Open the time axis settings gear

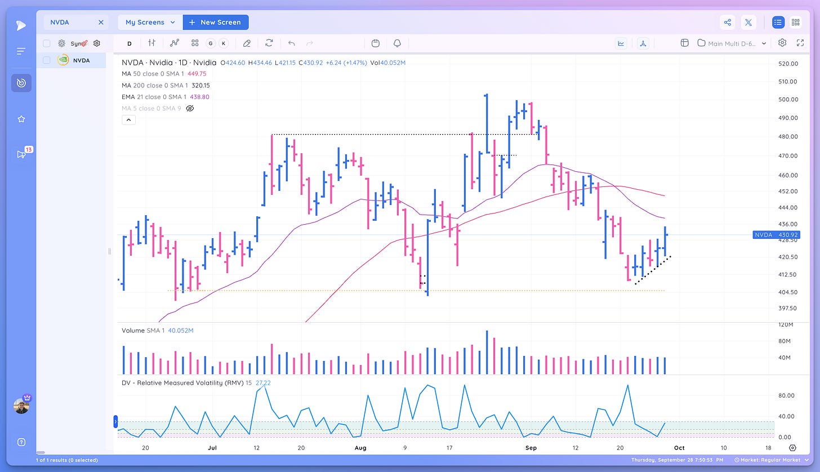tap(792, 448)
